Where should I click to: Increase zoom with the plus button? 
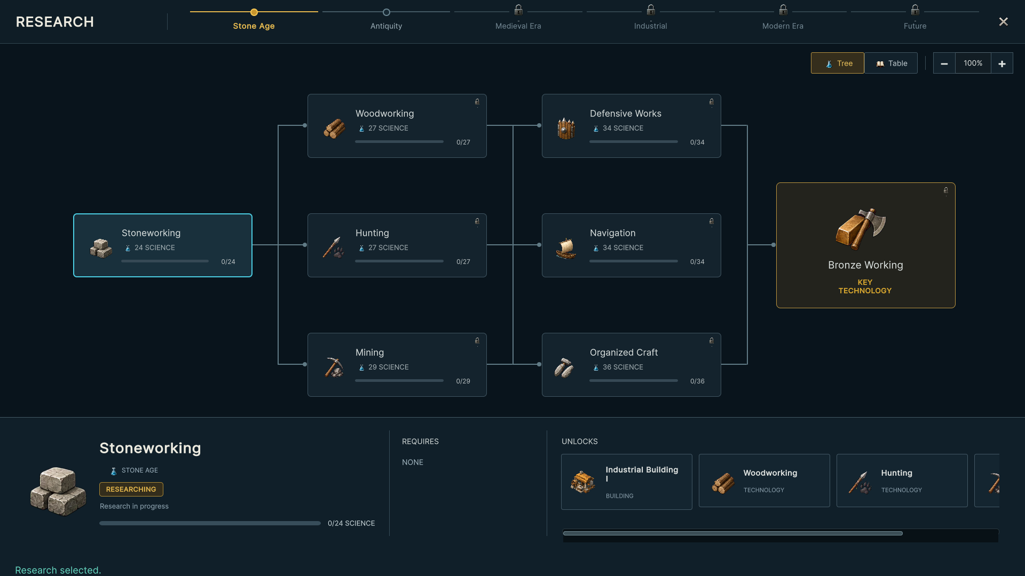(1002, 63)
